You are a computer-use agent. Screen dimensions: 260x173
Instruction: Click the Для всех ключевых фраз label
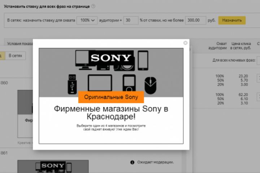click(x=234, y=60)
